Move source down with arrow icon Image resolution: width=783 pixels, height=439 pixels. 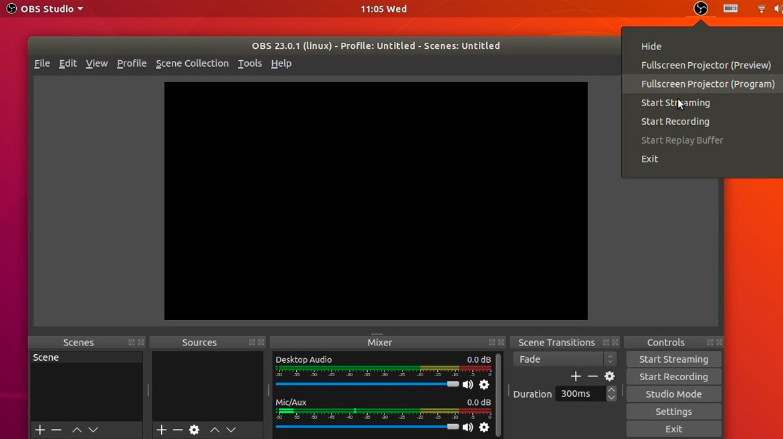[x=231, y=430]
